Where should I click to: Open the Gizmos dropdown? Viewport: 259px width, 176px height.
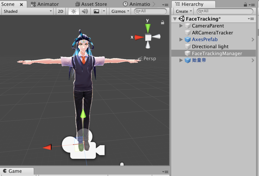pos(120,11)
